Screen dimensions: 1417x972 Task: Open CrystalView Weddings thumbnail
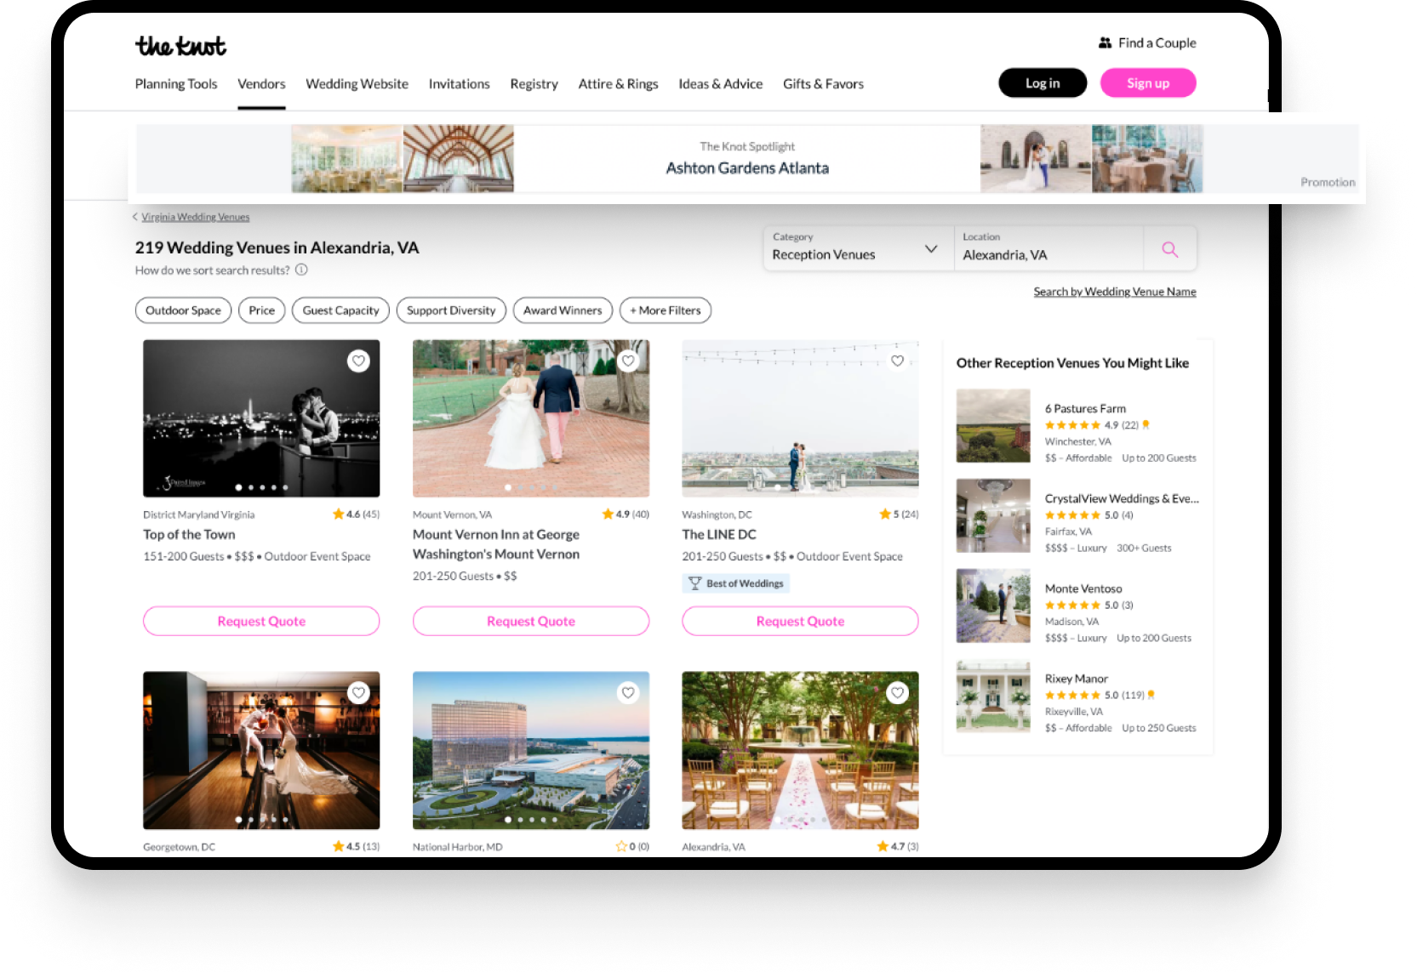993,516
